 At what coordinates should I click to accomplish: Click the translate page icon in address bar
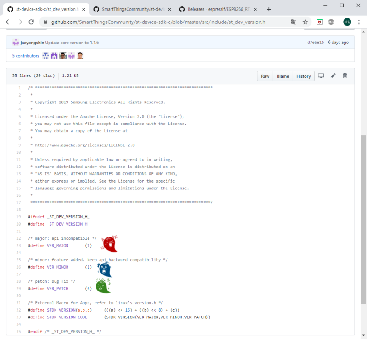tap(294, 22)
